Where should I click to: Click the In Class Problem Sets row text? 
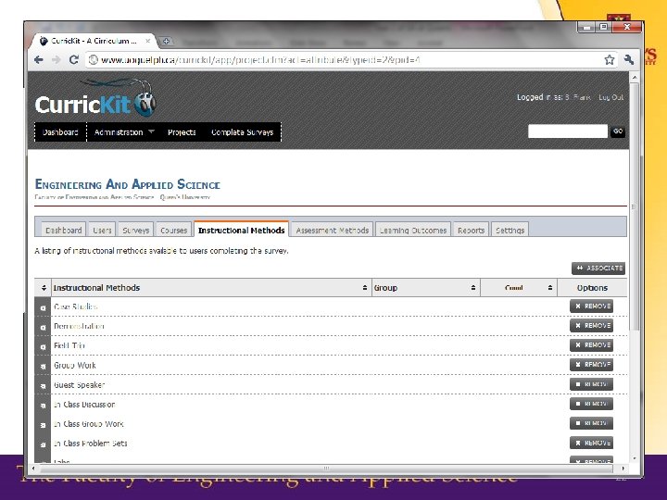[x=91, y=444]
